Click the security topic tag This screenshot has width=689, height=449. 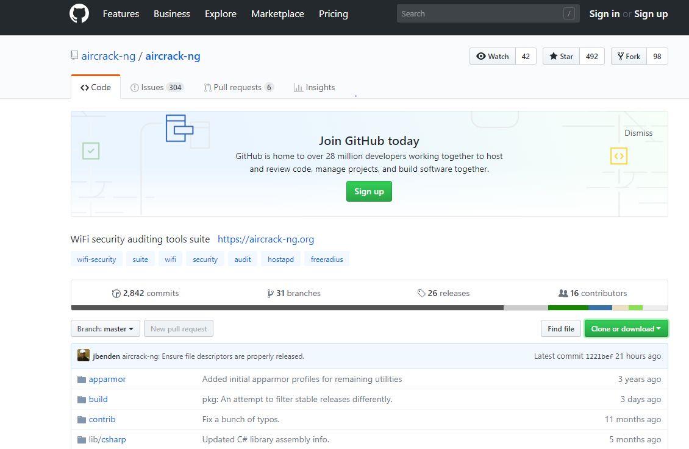205,260
